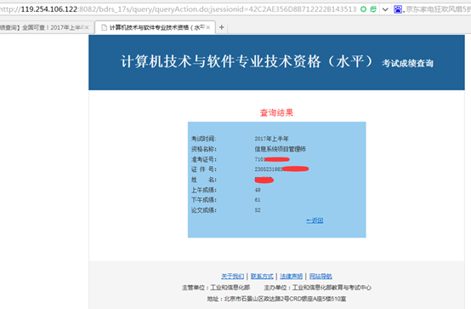Screen dimensions: 471x309
Task: Open the 联系方式 footer link
Action: pos(262,276)
